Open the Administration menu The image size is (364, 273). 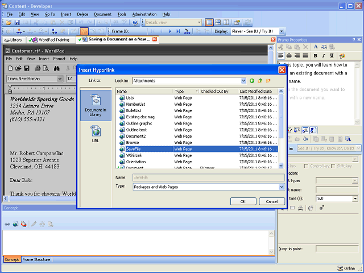pyautogui.click(x=144, y=14)
